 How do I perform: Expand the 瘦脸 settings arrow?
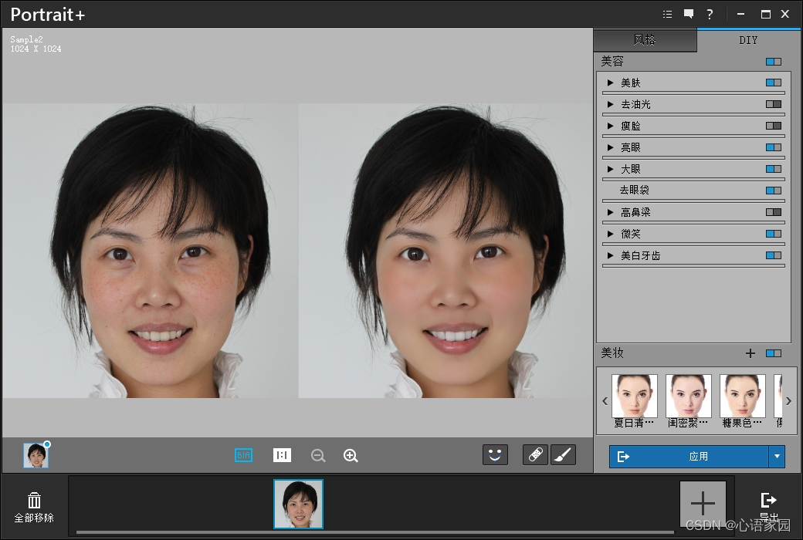610,126
